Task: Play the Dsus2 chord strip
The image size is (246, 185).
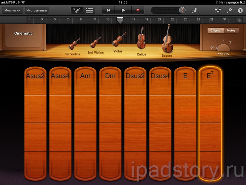Action: tap(135, 123)
